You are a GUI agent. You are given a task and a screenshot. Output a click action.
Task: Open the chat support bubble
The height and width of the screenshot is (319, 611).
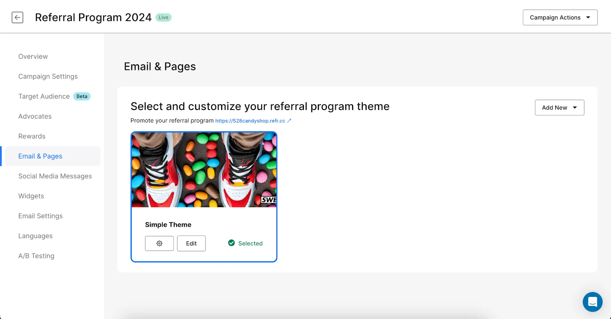592,302
